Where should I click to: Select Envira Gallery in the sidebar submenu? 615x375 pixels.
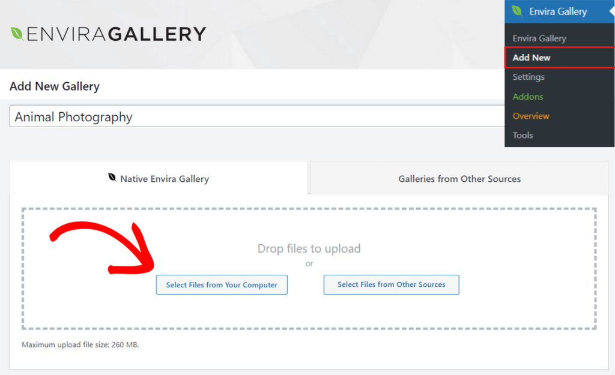click(539, 38)
